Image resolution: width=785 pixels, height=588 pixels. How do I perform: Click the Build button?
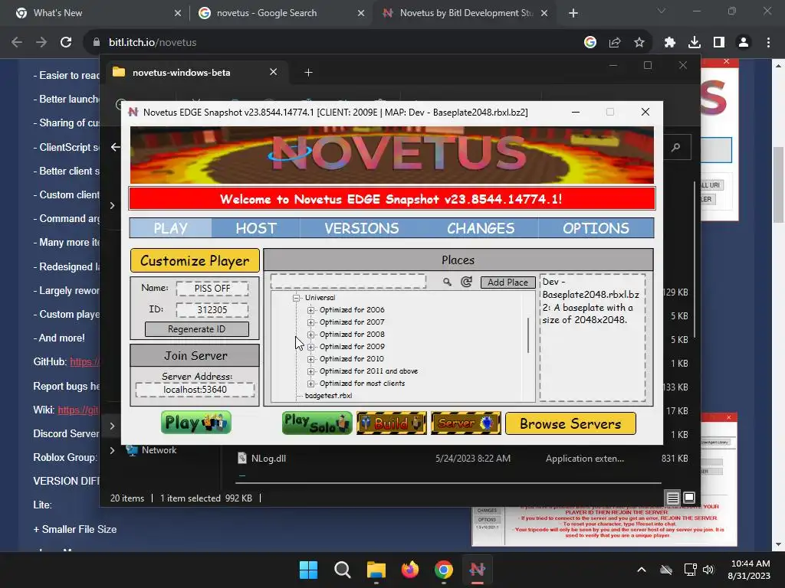[392, 423]
